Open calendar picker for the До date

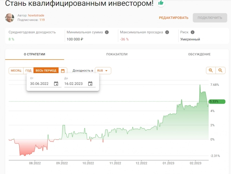(90, 84)
